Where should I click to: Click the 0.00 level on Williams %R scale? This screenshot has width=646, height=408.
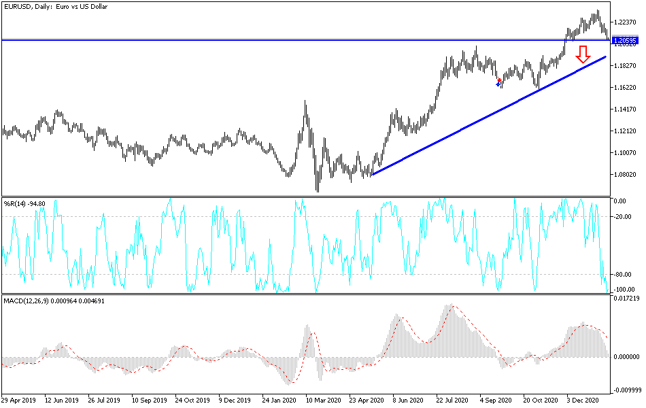tap(619, 201)
